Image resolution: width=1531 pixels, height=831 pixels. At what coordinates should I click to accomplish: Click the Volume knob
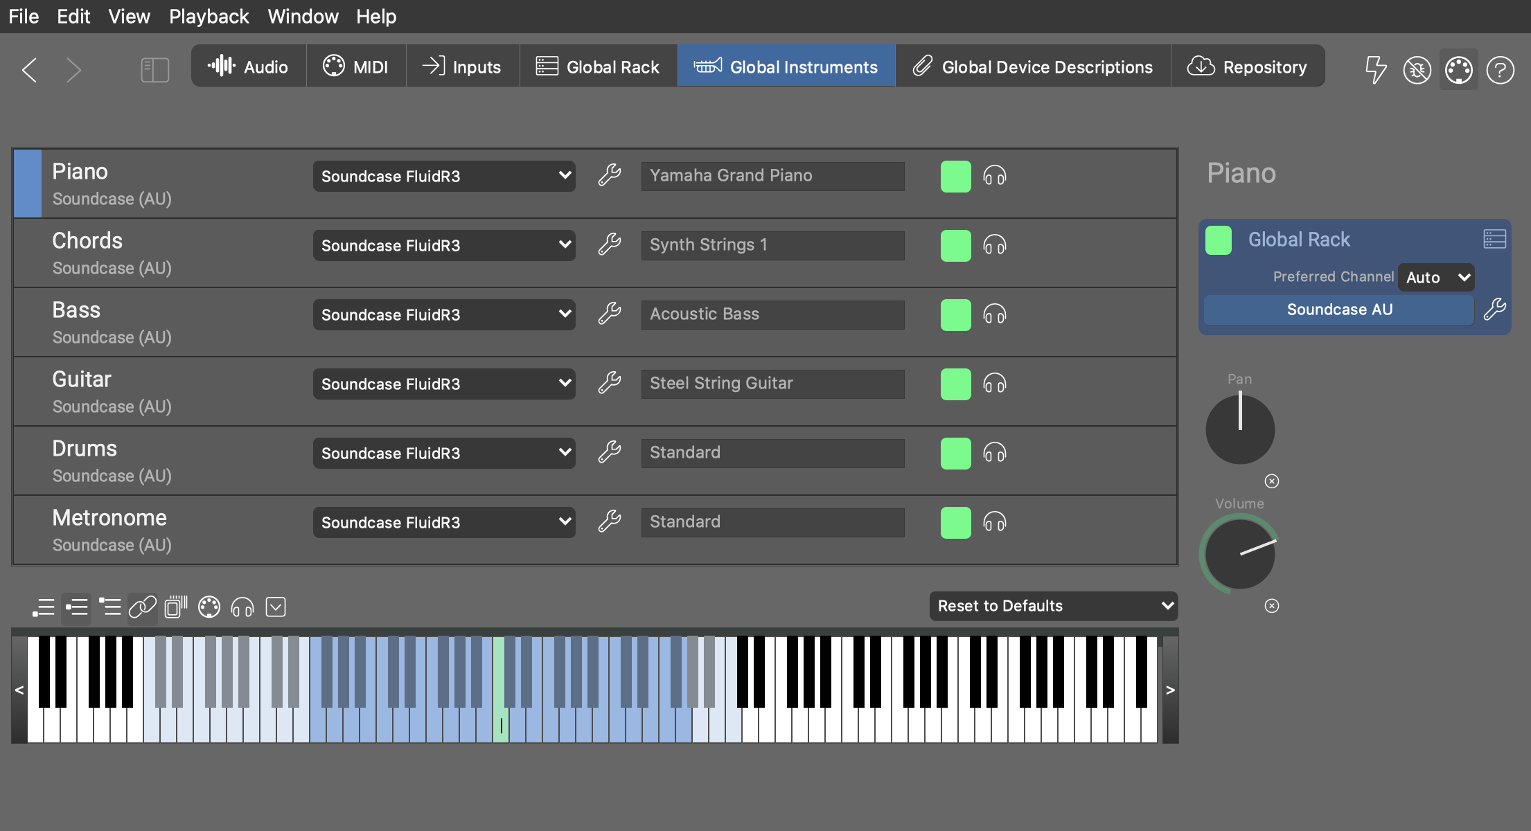click(1239, 555)
